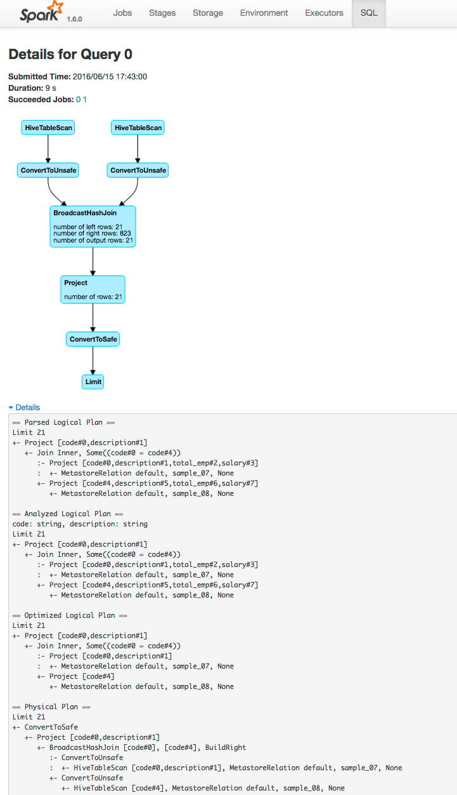Screen dimensions: 457x795
Task: Open succeeded job 1 link
Action: 85,100
